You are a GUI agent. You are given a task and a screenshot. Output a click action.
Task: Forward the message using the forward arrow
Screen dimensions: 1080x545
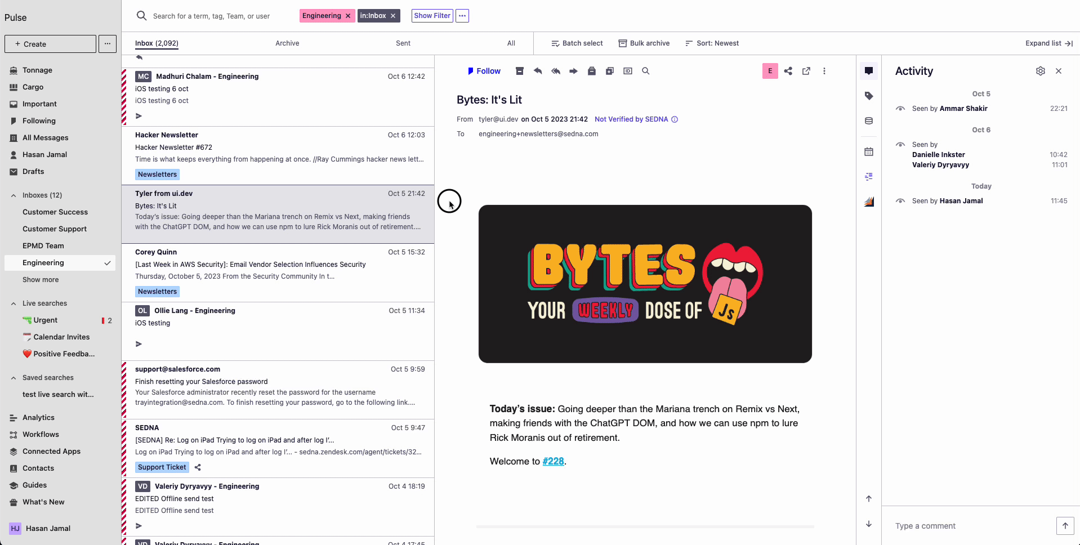pos(574,71)
